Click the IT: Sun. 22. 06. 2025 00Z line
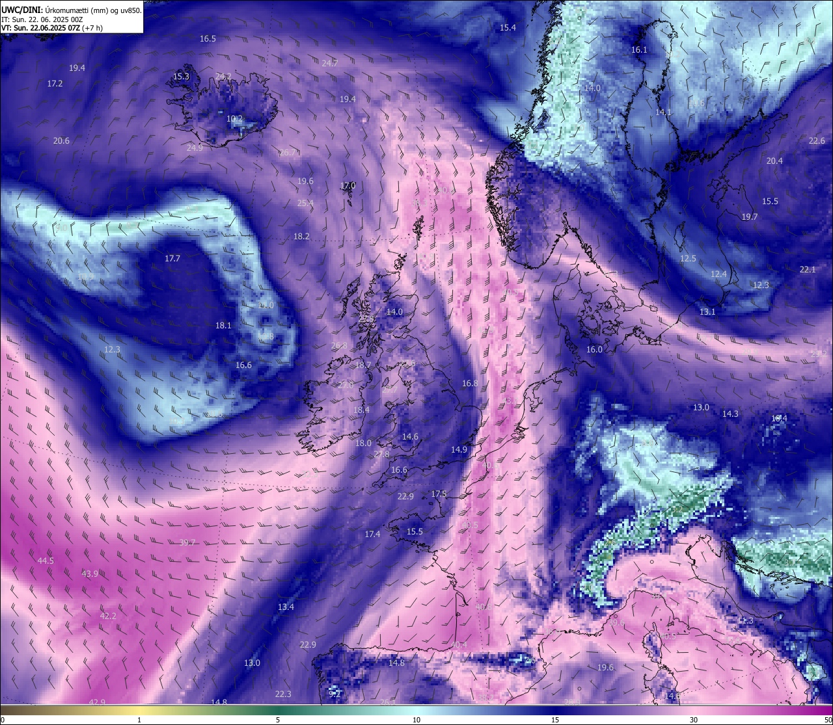Image resolution: width=833 pixels, height=725 pixels. [42, 20]
